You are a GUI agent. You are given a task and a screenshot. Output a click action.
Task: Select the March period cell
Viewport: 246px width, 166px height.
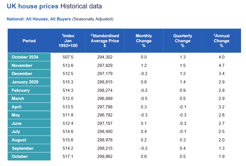(x=18, y=99)
